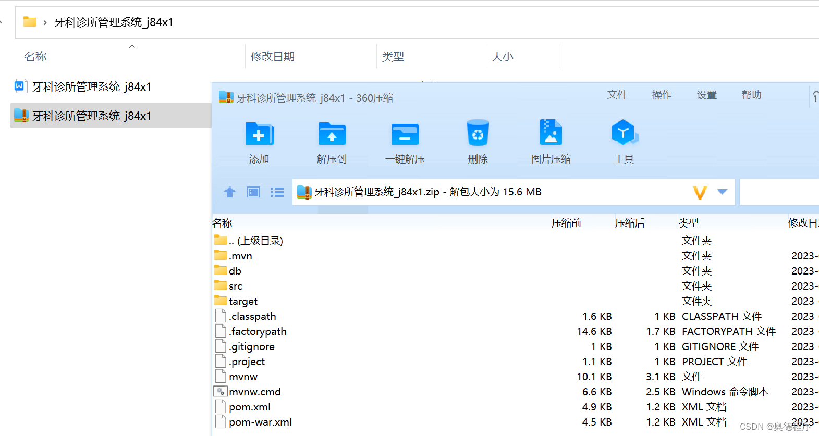Sort archive list by 压缩前 column
This screenshot has height=436, width=819.
[566, 223]
